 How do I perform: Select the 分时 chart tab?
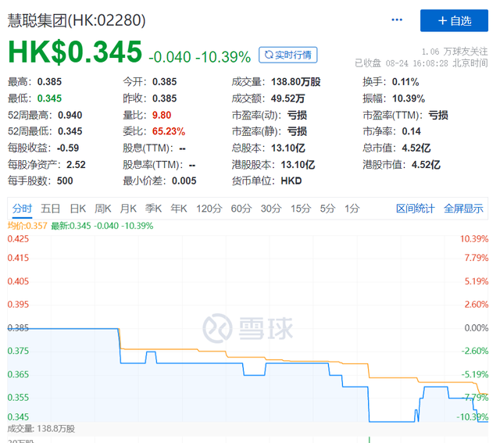click(x=22, y=209)
